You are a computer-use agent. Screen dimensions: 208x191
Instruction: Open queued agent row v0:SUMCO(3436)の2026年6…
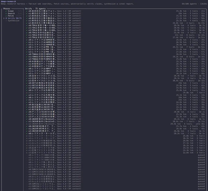(115, 169)
